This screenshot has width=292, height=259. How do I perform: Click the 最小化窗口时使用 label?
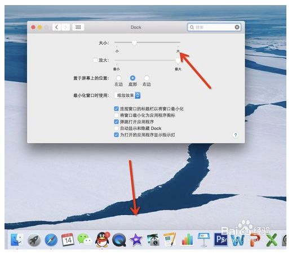(91, 95)
